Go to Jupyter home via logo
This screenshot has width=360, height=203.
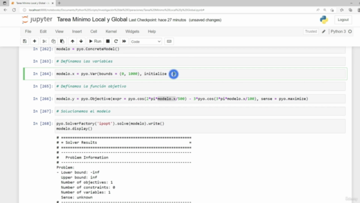37,20
